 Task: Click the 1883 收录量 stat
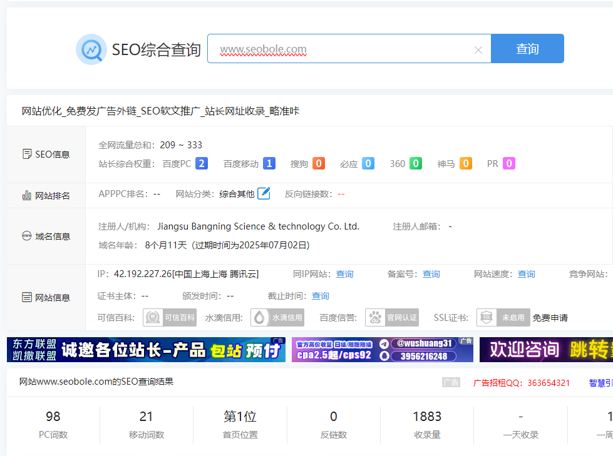point(427,424)
